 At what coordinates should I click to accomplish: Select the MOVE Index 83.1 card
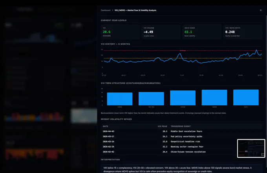(202, 32)
